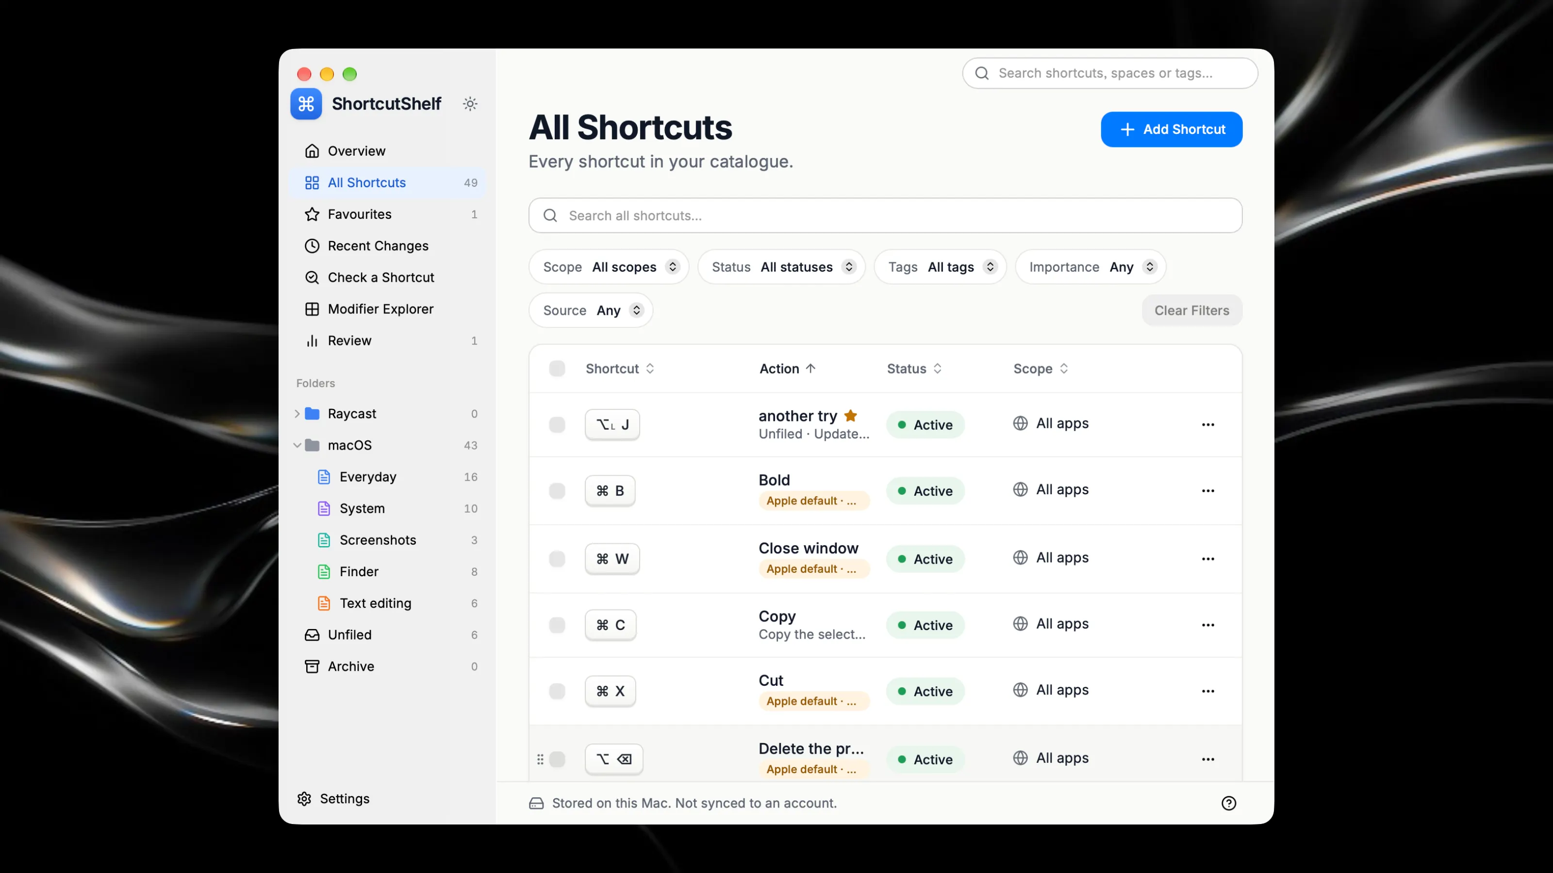Screen dimensions: 1553x873
Task: Open the Tags All tags filter dropdown
Action: pyautogui.click(x=940, y=267)
